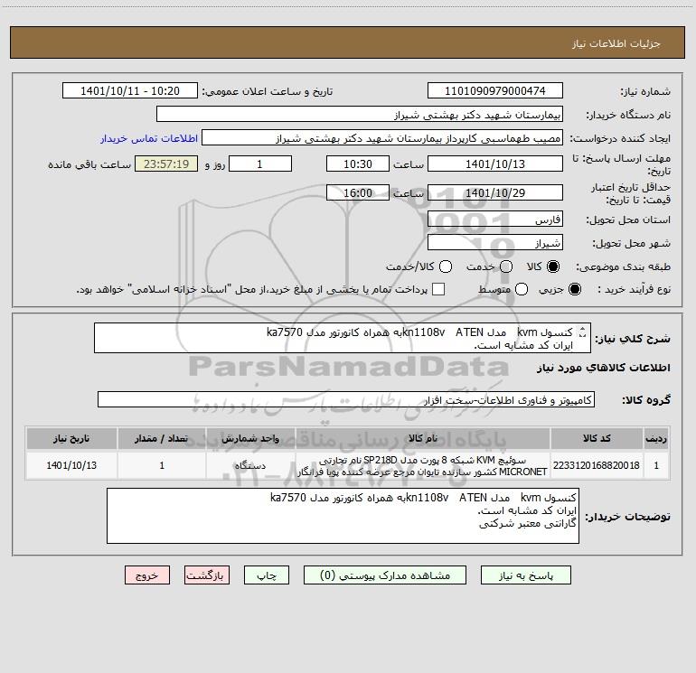Click the quantity cell showing 1 in the تعداد / مقدار column

[162, 465]
